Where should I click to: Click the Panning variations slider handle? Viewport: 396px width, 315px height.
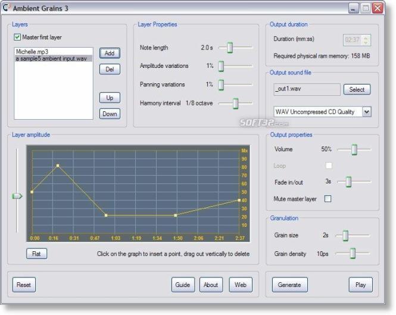222,85
